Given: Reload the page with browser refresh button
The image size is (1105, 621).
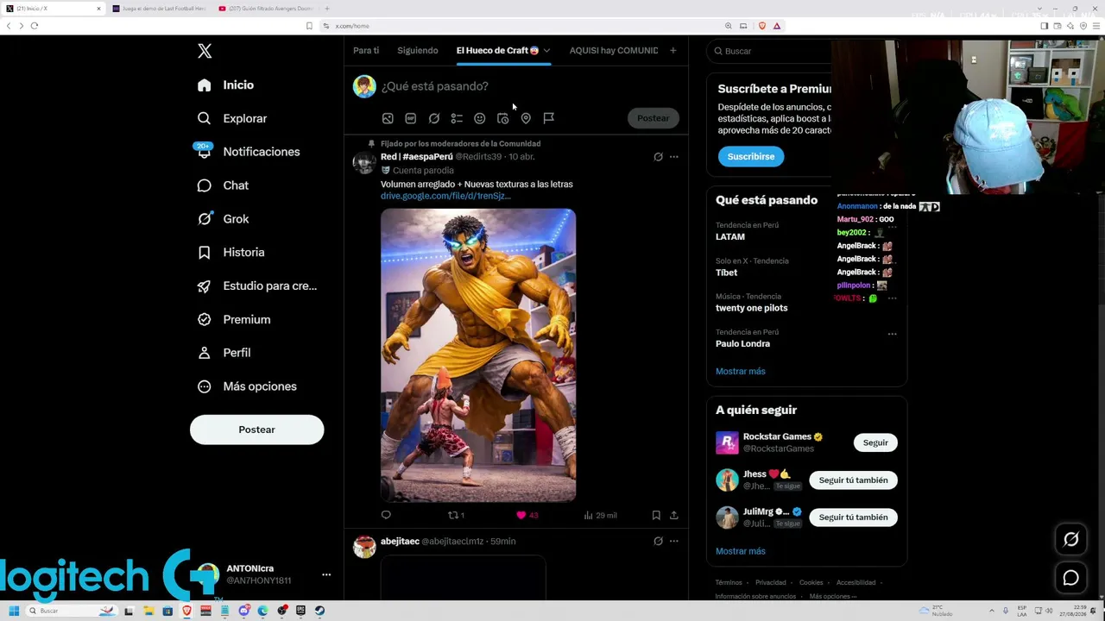Looking at the screenshot, I should point(35,26).
